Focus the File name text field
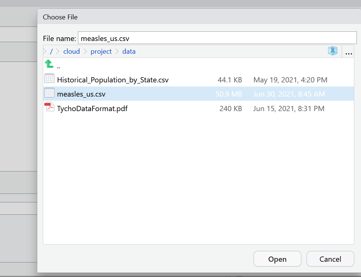Viewport: 361px width, 277px height. point(217,38)
